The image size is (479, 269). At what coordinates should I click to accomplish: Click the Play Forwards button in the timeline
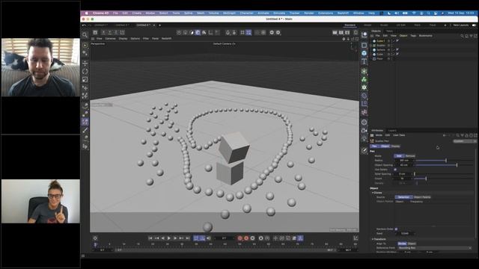coord(169,238)
